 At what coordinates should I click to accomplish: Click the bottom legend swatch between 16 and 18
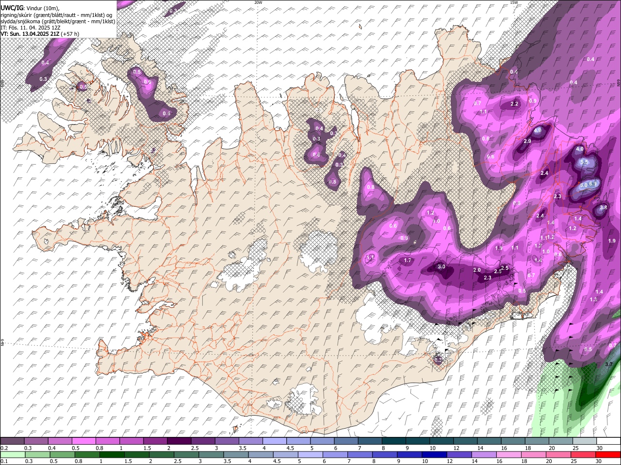click(508, 455)
